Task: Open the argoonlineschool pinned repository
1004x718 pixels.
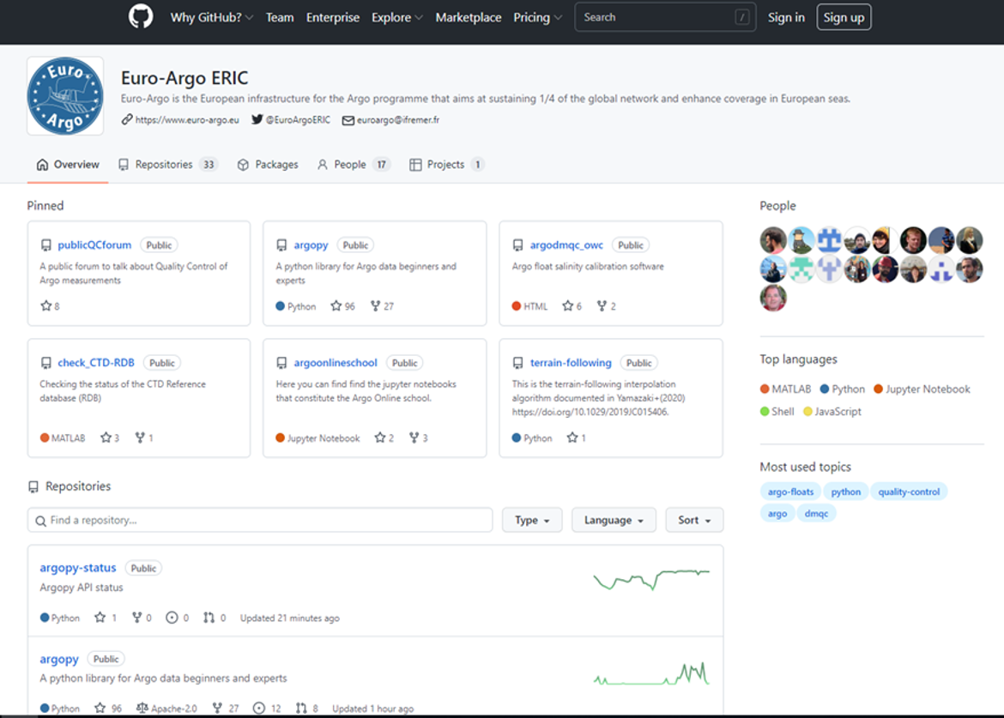Action: coord(336,363)
